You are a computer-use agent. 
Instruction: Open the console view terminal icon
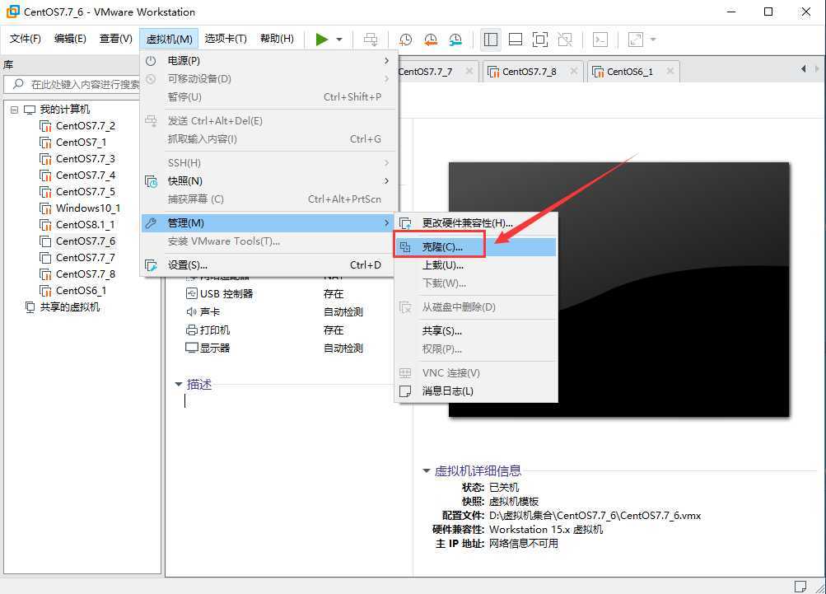(x=600, y=40)
